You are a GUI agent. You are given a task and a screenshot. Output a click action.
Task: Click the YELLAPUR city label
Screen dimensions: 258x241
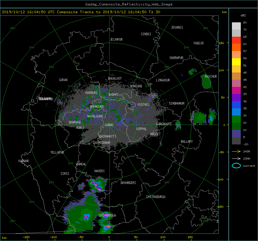(x=57, y=152)
